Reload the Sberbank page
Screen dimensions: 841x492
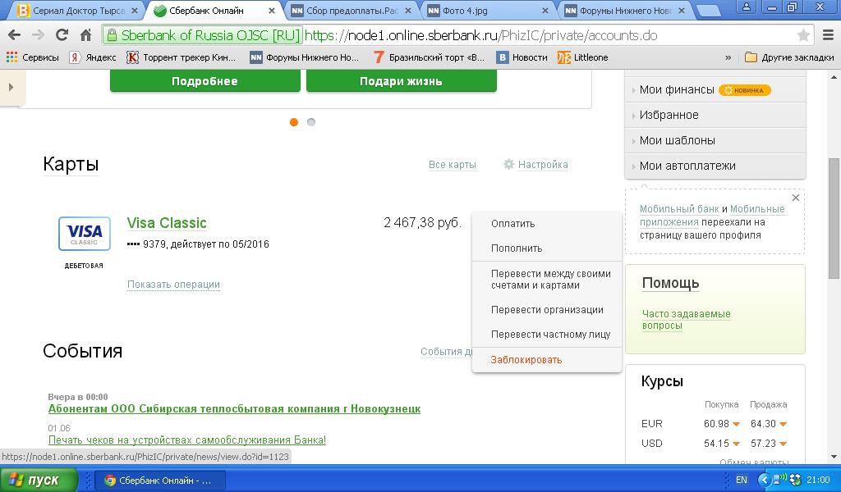tap(62, 35)
